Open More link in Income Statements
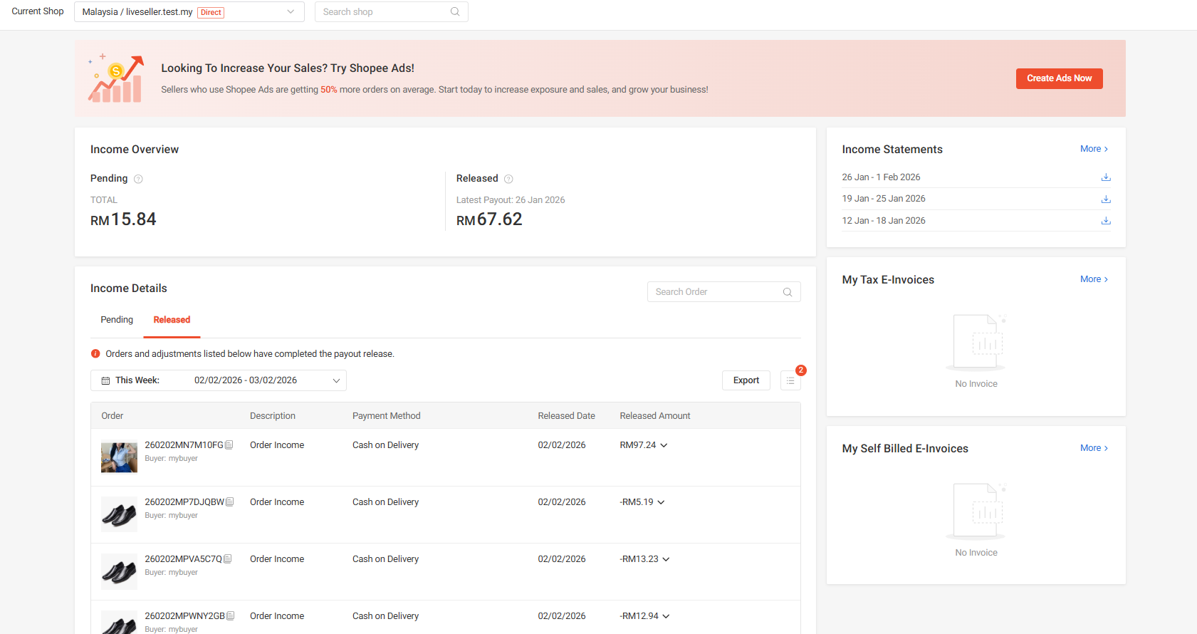Image resolution: width=1197 pixels, height=634 pixels. coord(1094,149)
